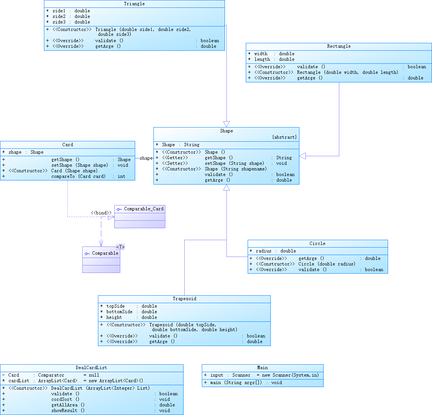
Task: Click Circle's getArge () operation
Action: [315, 258]
